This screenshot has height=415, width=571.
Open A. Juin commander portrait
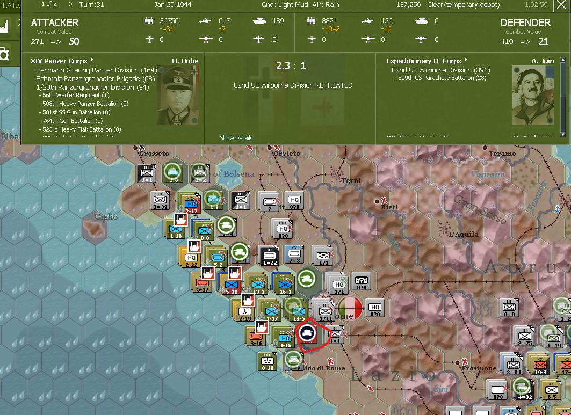(533, 96)
